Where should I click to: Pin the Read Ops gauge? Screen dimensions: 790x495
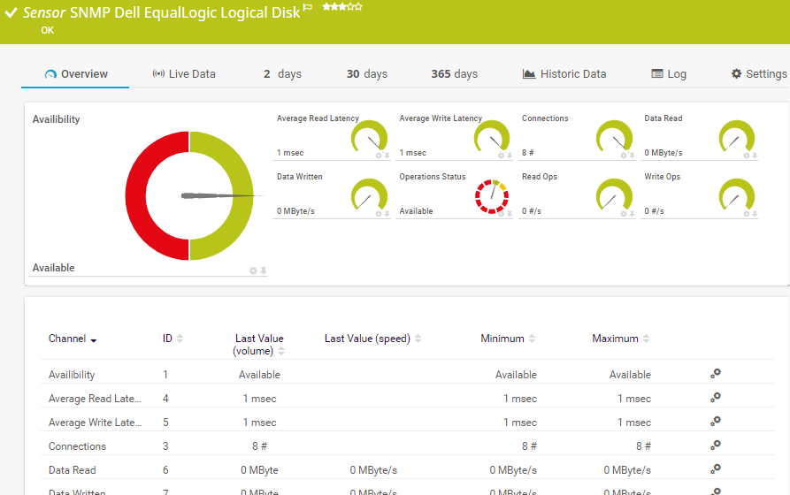click(x=632, y=214)
